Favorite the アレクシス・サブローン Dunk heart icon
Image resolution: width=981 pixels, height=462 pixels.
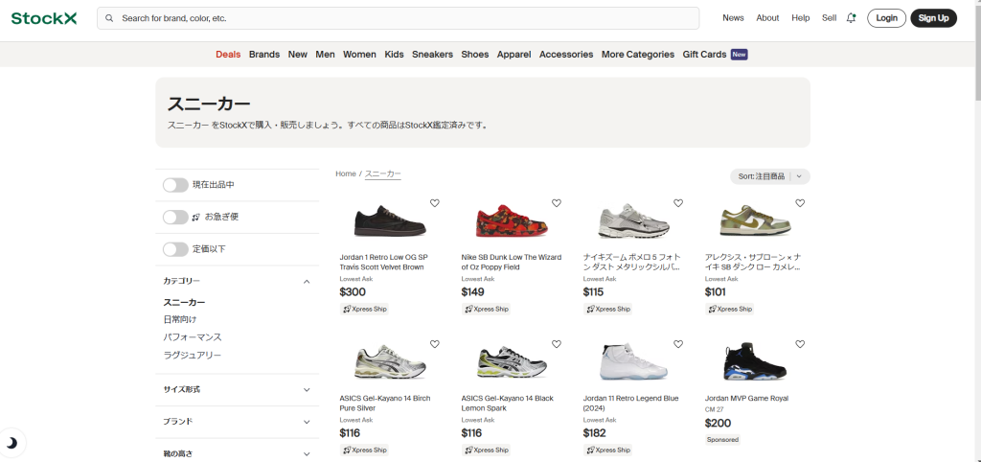(x=800, y=203)
